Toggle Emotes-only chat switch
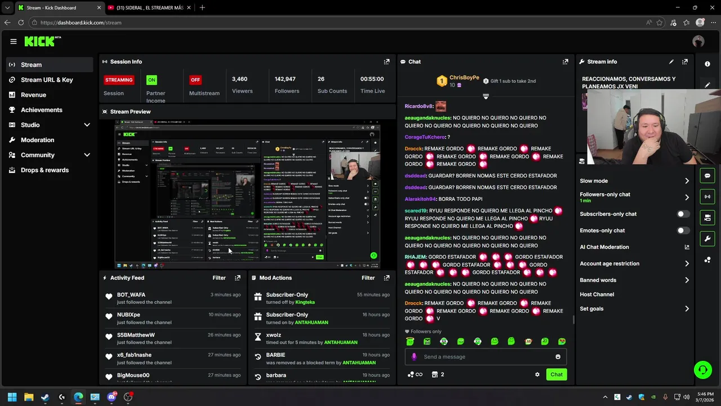The height and width of the screenshot is (406, 721). [x=683, y=230]
